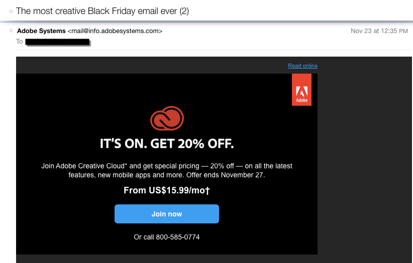This screenshot has width=413, height=263.
Task: Click the mail@info.adobesystems.com sender address
Action: 115,31
